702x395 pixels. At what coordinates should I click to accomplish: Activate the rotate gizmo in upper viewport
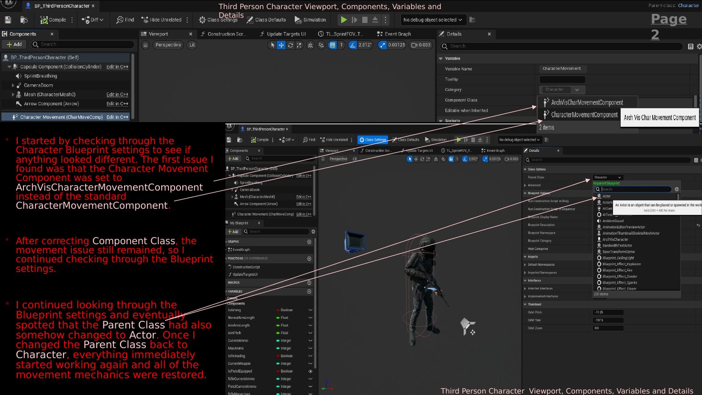click(x=290, y=45)
